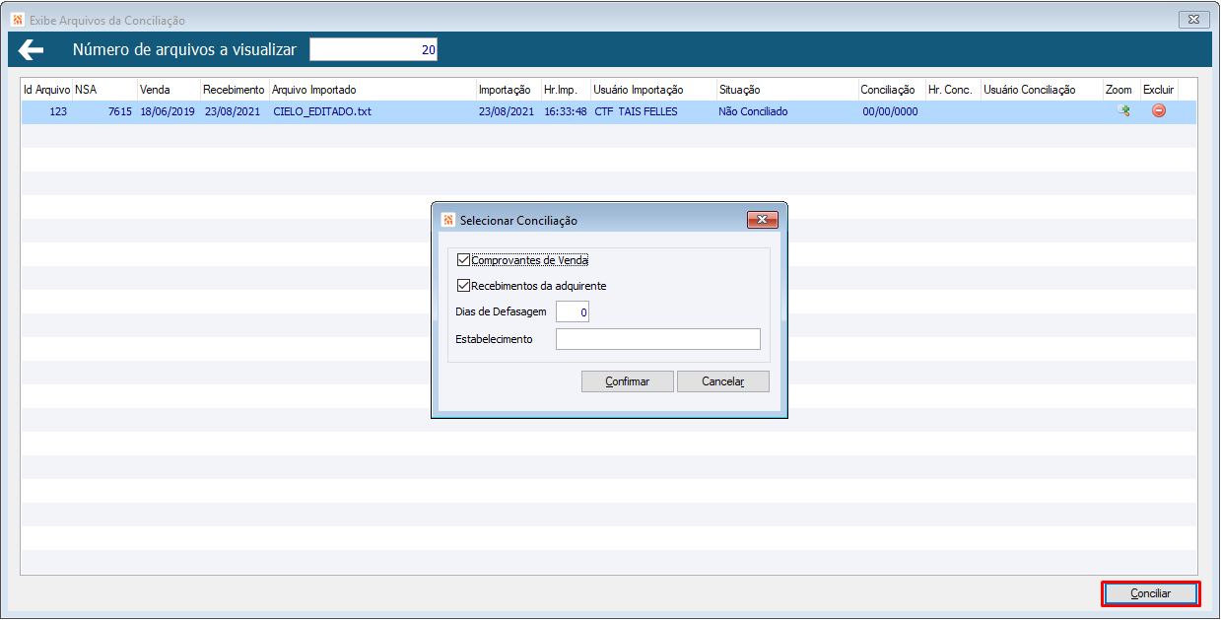Click Cancelar button in dialog
Screen dimensions: 1221x620
(x=723, y=381)
